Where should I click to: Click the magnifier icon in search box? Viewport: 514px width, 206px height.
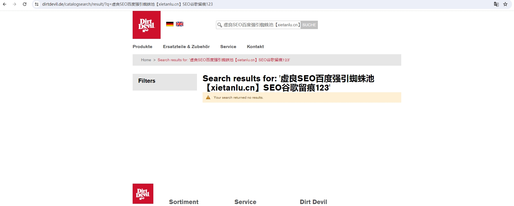[220, 25]
